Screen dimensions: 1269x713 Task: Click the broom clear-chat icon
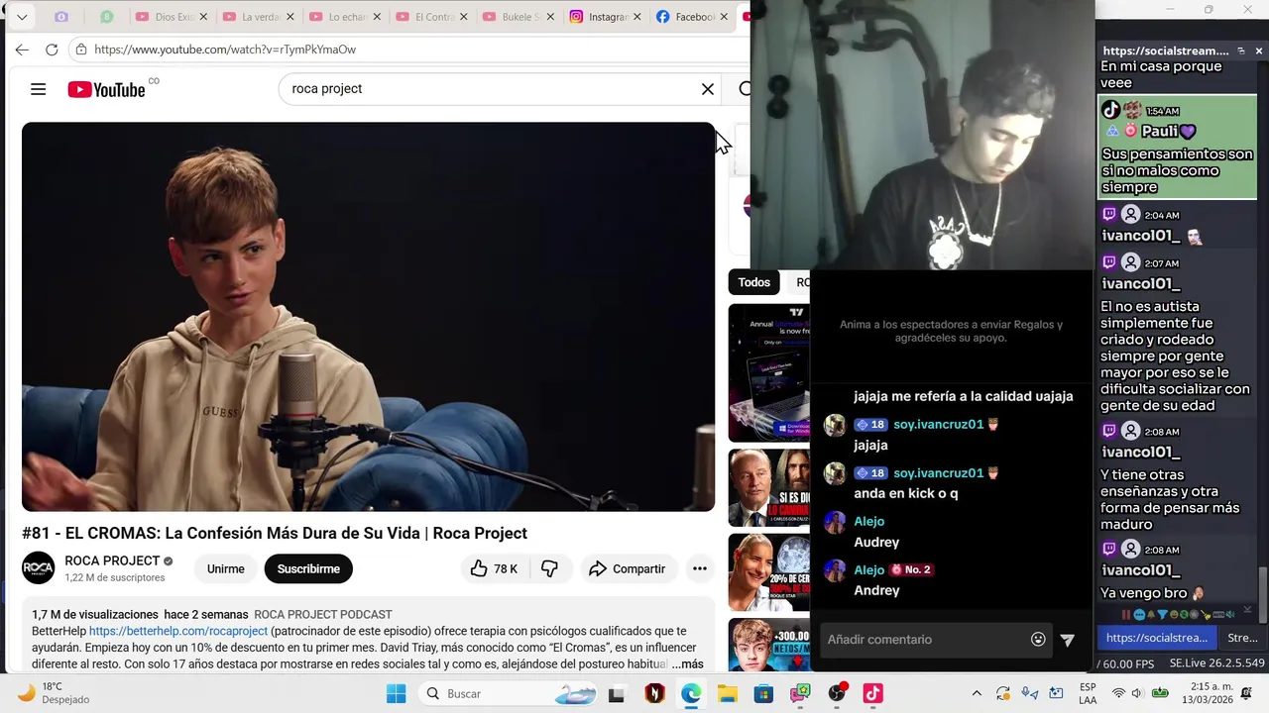point(1206,615)
